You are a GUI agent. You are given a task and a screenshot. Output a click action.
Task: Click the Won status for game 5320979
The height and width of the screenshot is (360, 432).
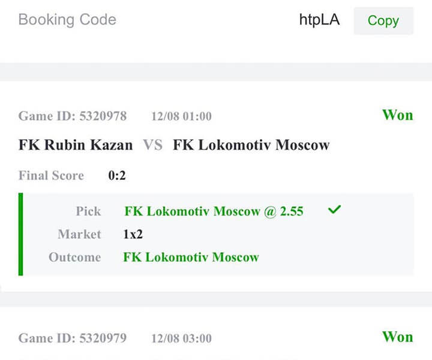(x=397, y=337)
